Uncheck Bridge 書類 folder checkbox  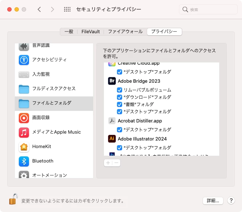tap(120, 104)
